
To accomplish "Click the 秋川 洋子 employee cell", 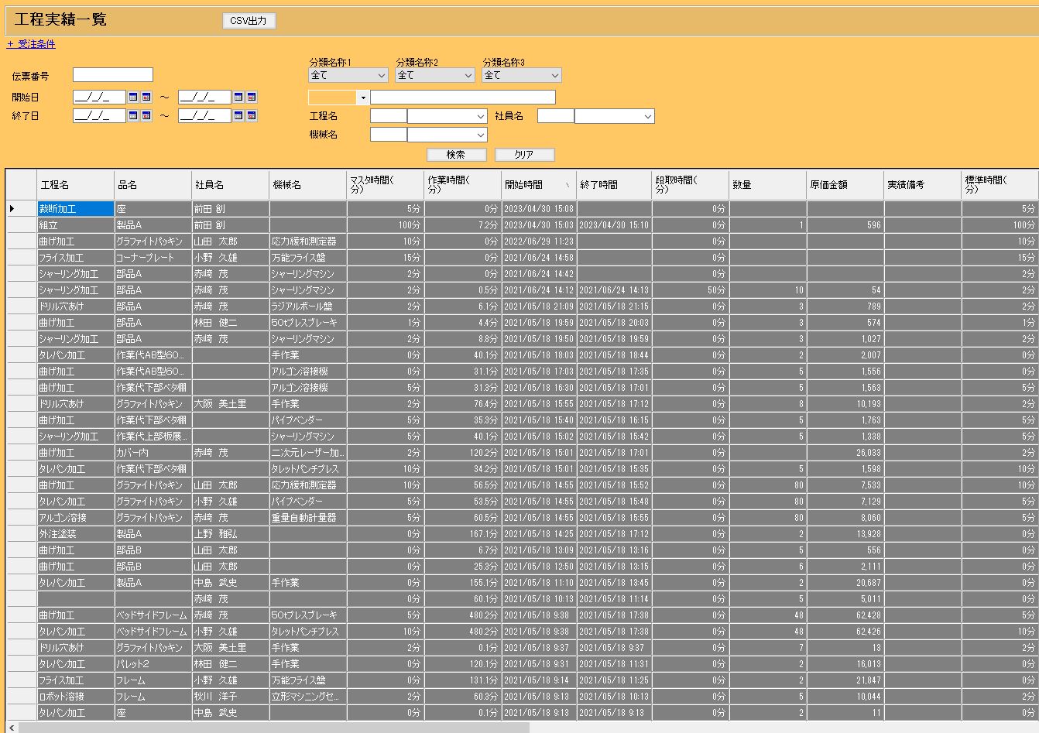I will click(231, 697).
